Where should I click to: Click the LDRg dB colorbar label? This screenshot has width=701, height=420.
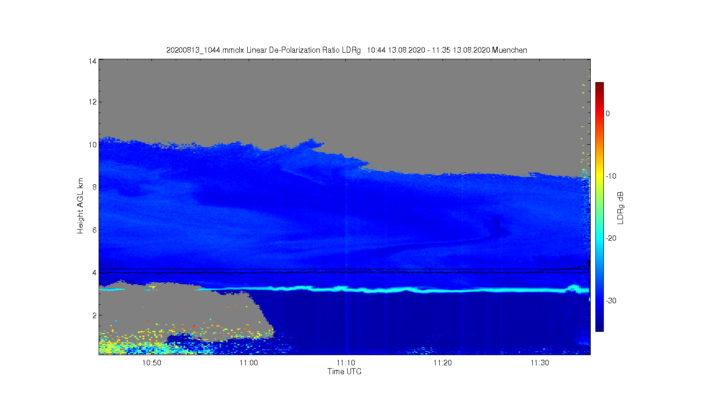621,208
